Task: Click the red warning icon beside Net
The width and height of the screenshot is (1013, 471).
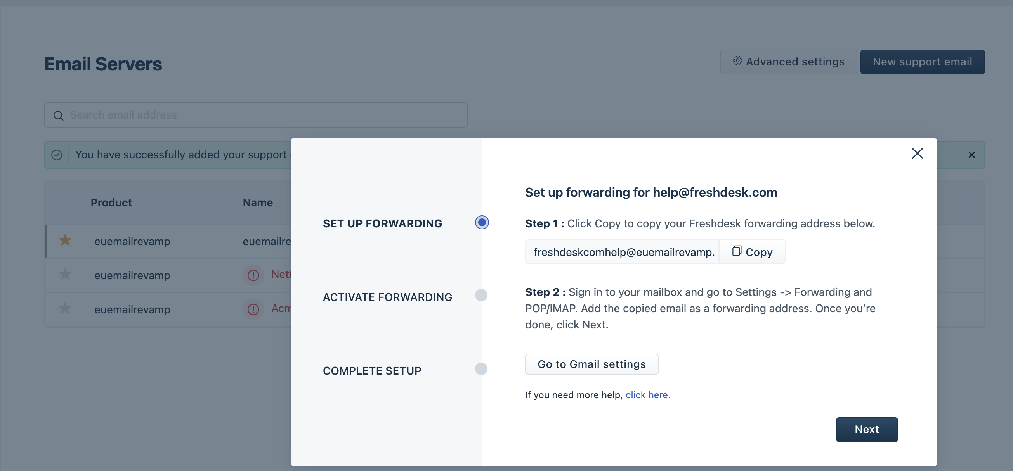Action: pos(253,275)
